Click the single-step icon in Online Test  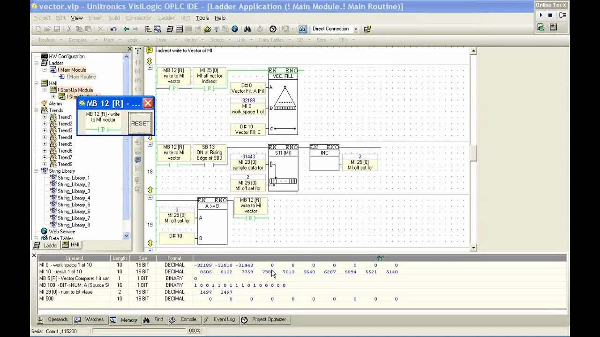coord(562,15)
